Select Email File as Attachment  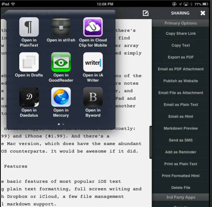pyautogui.click(x=180, y=93)
